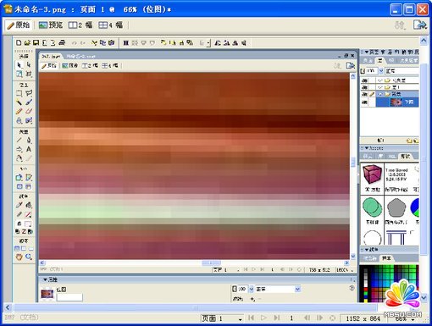Image resolution: width=432 pixels, height=326 pixels.
Task: Select the Text tool
Action: pyautogui.click(x=29, y=149)
